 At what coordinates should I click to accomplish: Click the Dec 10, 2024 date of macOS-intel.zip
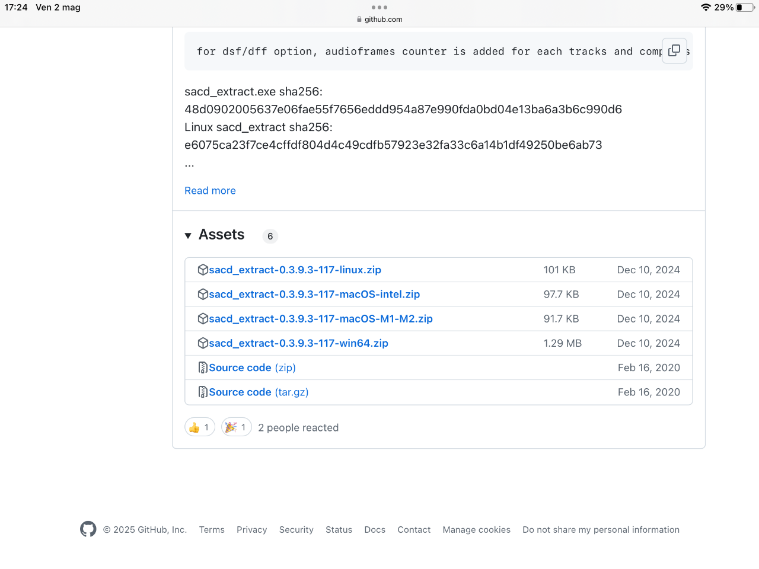648,294
